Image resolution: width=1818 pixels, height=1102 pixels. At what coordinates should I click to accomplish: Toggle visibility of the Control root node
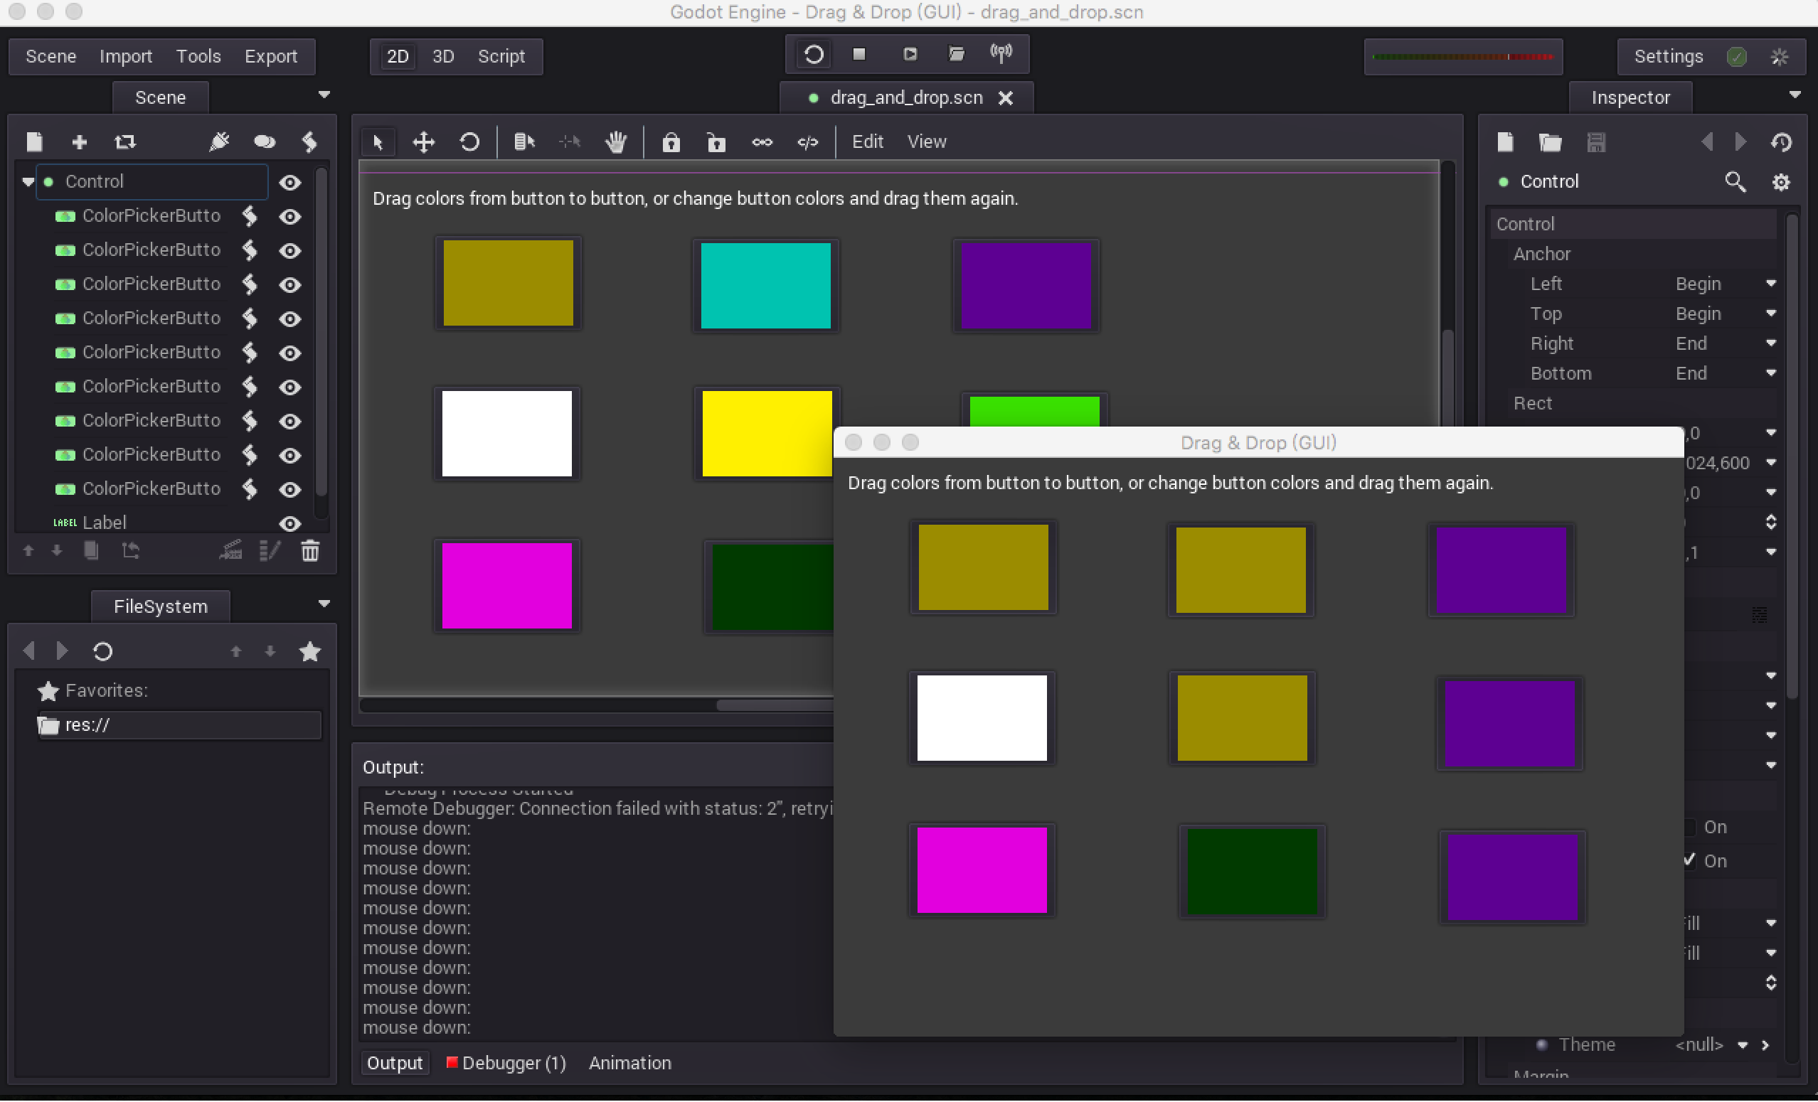pos(290,182)
